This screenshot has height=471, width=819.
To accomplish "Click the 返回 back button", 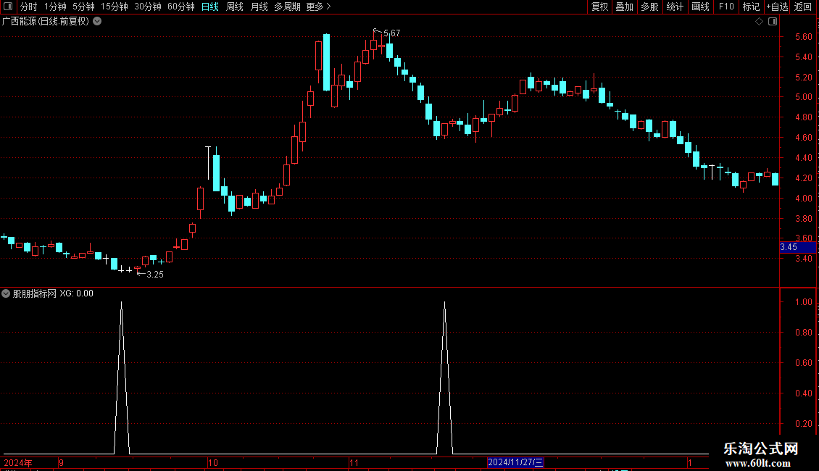I will tap(803, 7).
